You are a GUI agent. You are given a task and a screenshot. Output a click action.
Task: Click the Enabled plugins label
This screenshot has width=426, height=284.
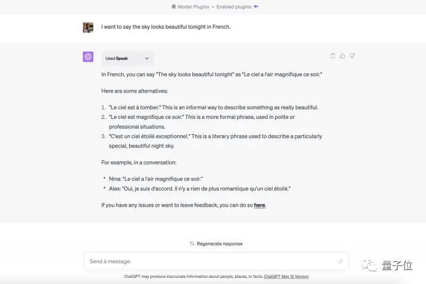click(232, 7)
